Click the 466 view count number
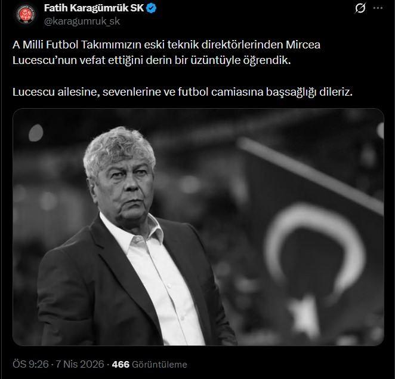Viewport: 395px width, 379px height. pos(121,365)
